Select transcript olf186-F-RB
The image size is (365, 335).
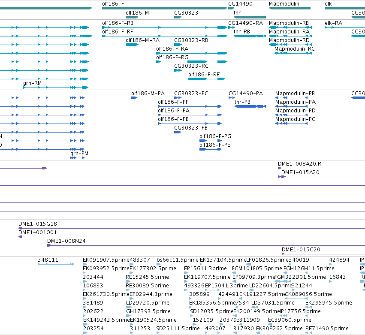(118, 23)
